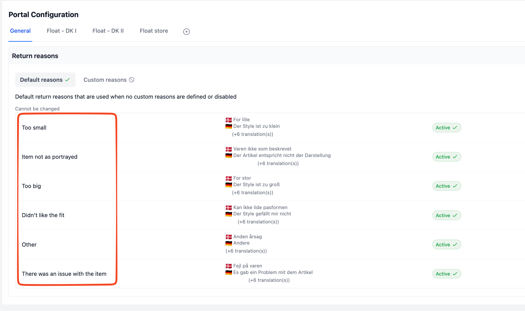Screen dimensions: 525x311
Task: Click the disabled icon next to Custom reasons
Action: pyautogui.click(x=132, y=80)
